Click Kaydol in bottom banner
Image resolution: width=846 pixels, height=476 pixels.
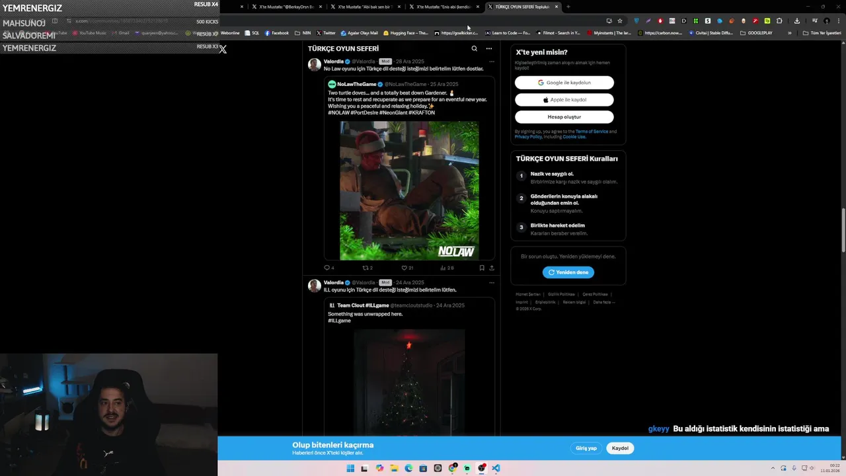click(620, 448)
